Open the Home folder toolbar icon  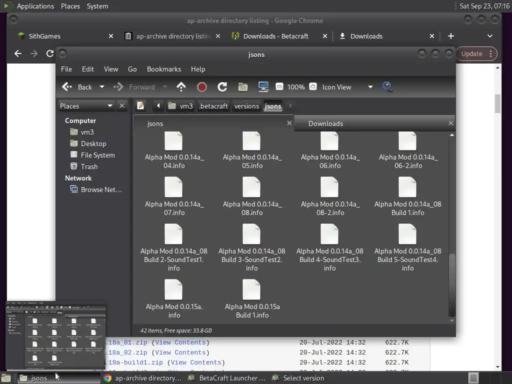pyautogui.click(x=242, y=87)
